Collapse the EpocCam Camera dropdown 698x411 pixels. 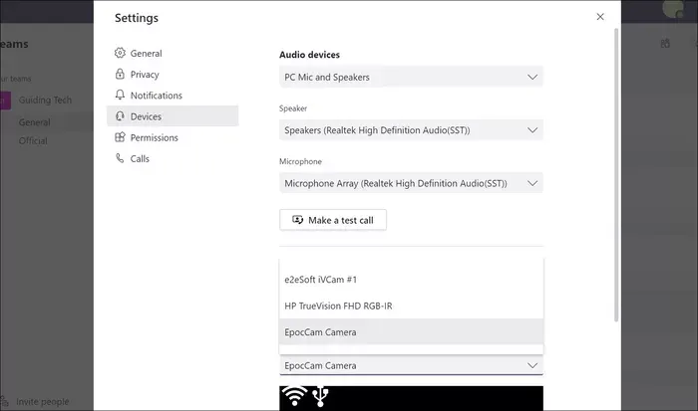[531, 365]
